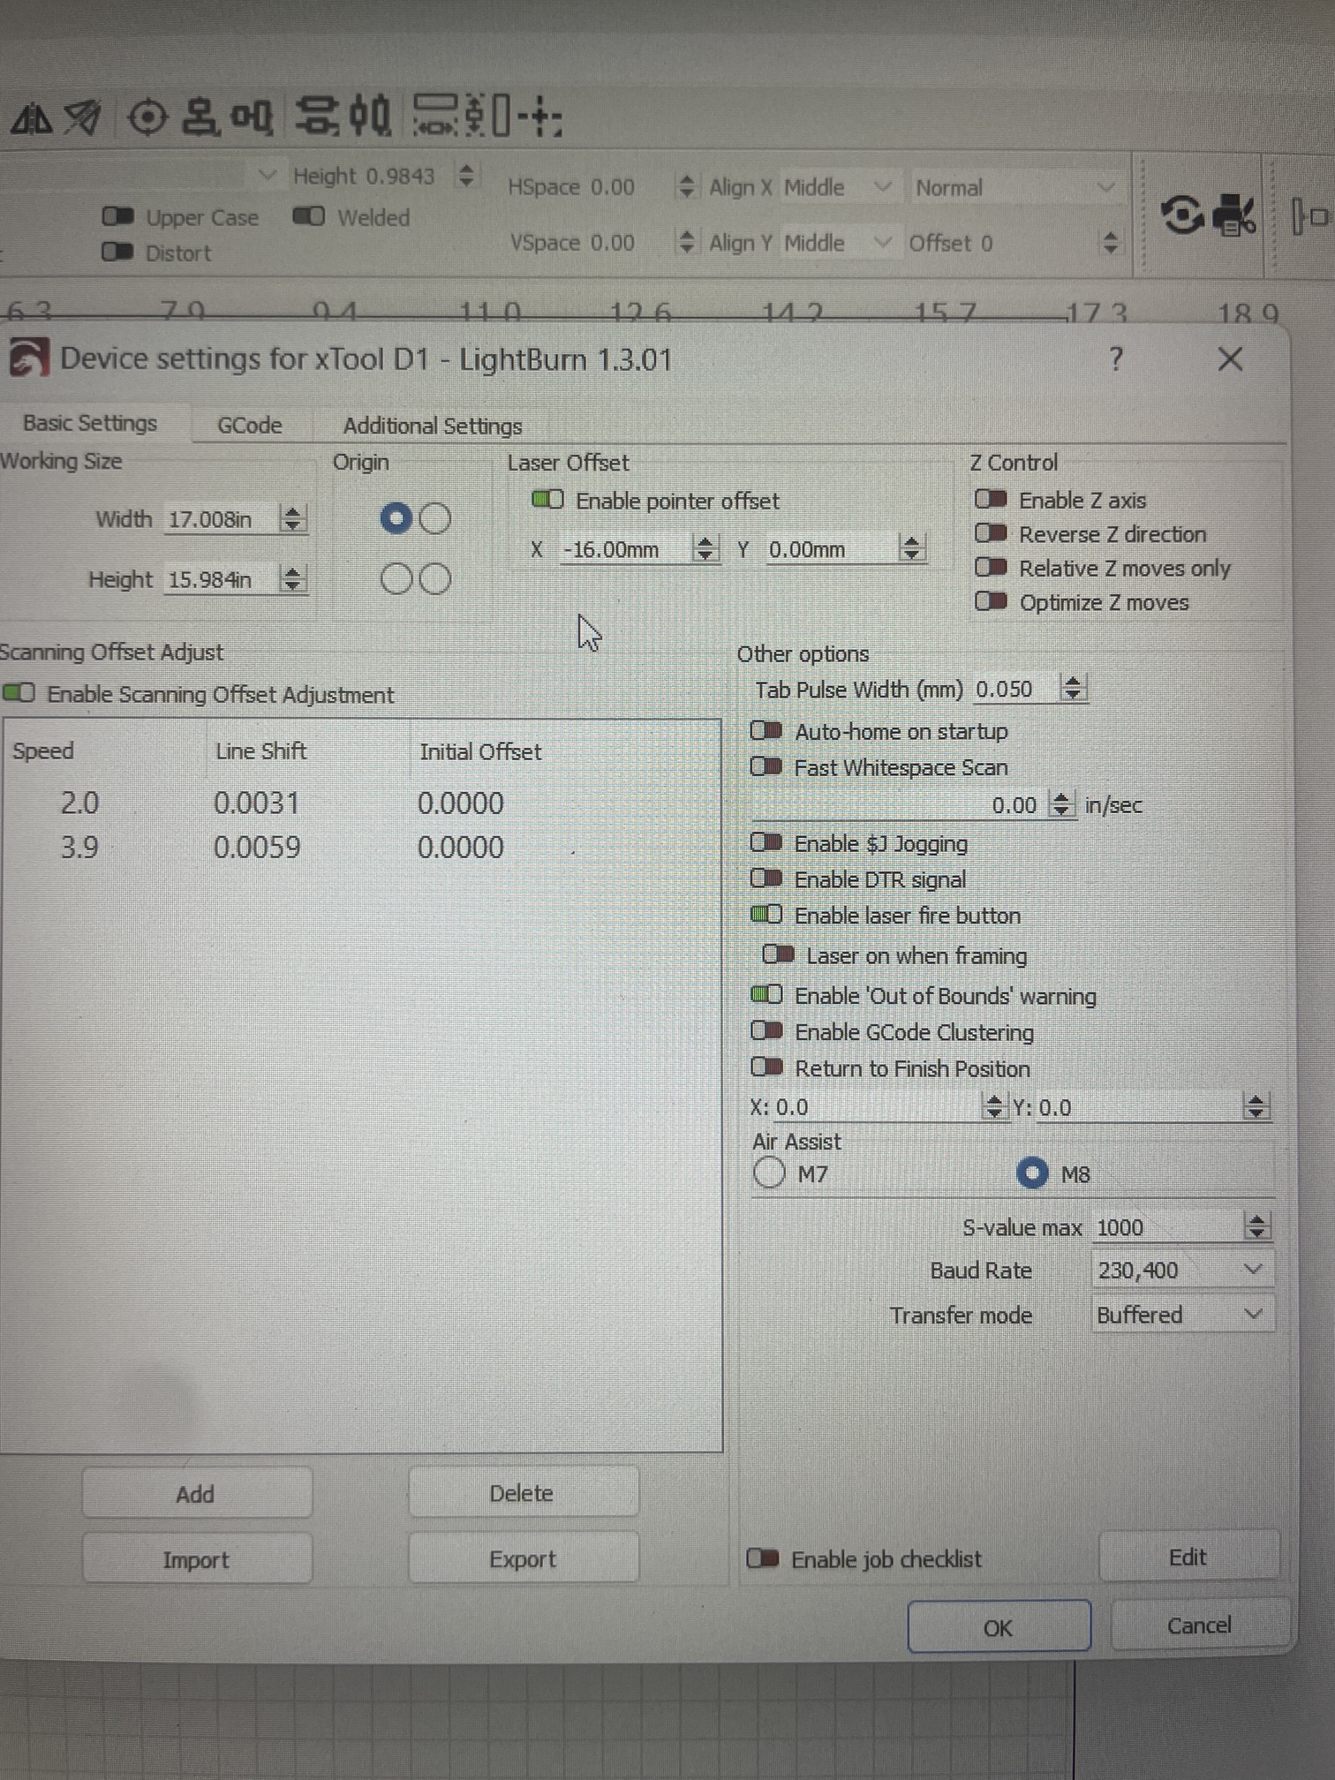This screenshot has width=1335, height=1780.
Task: Toggle Enable 'Out of Bounds' warning
Action: [x=766, y=995]
